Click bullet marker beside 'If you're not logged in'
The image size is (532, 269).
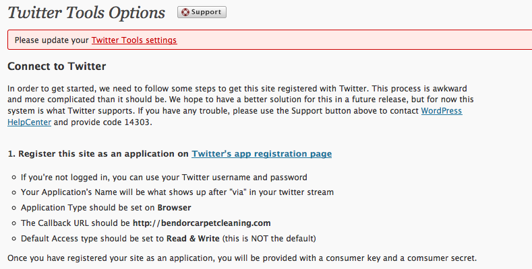point(14,178)
